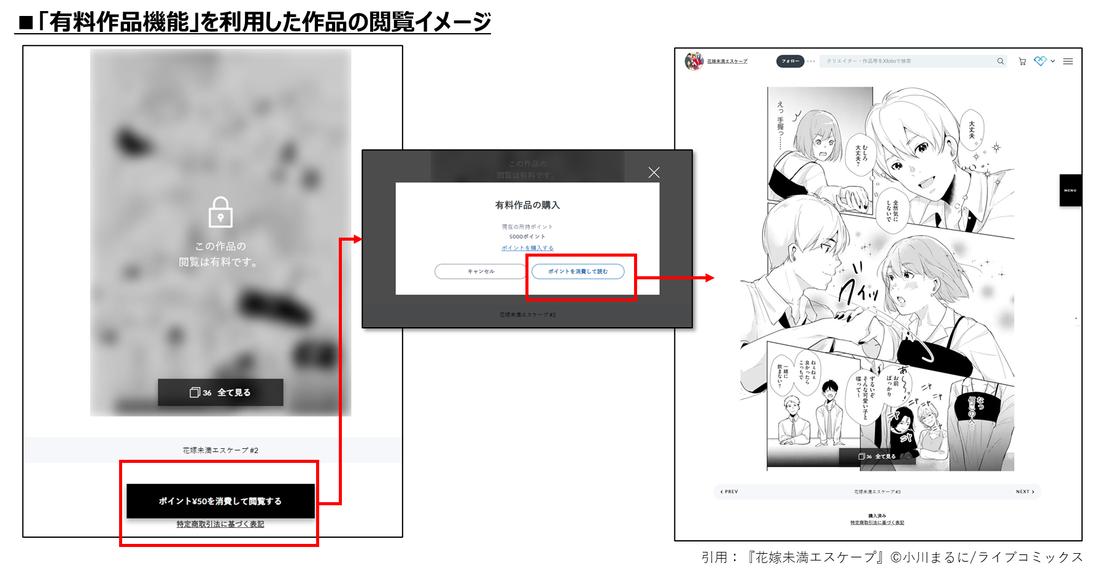Select the 花嫁未満エスケープ#2 caption below the dialog
This screenshot has width=1095, height=574.
(527, 315)
